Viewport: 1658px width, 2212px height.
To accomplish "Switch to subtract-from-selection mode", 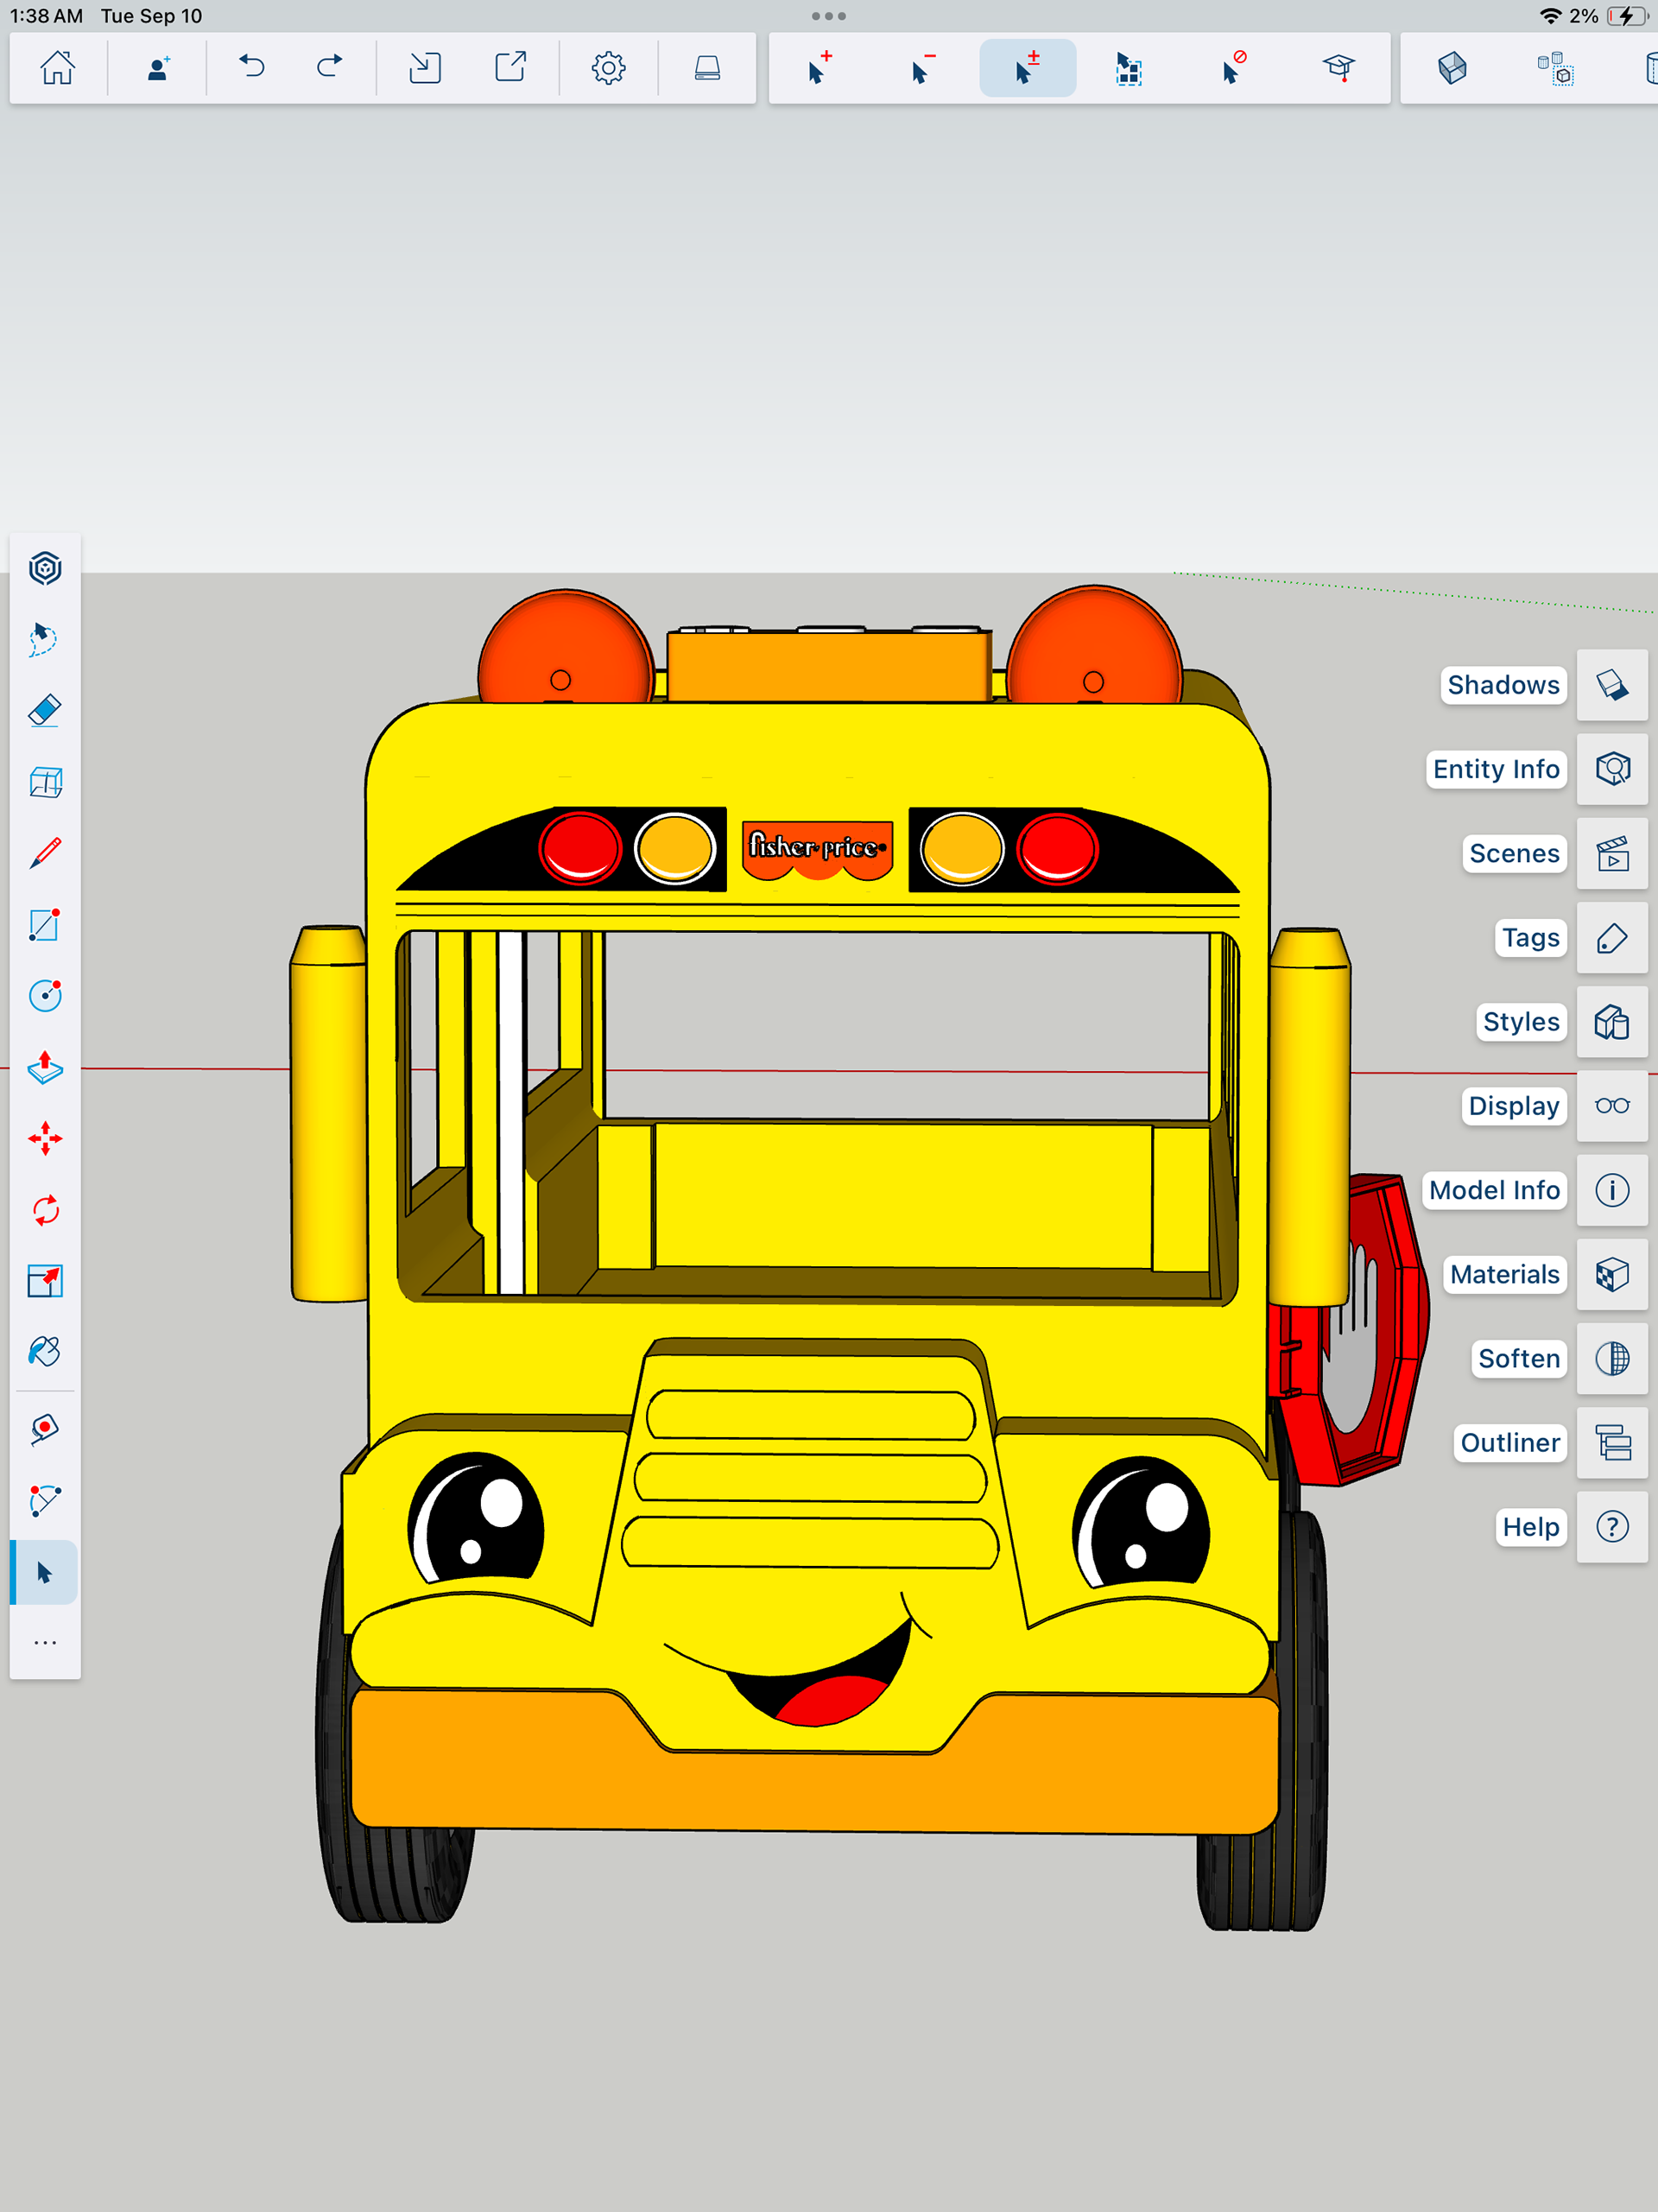I will 923,68.
